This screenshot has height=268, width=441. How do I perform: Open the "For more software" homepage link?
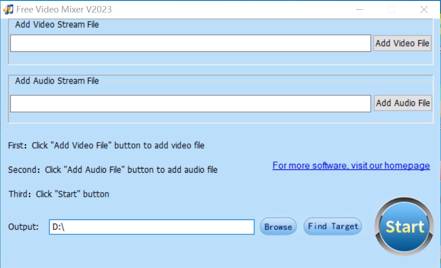(351, 165)
